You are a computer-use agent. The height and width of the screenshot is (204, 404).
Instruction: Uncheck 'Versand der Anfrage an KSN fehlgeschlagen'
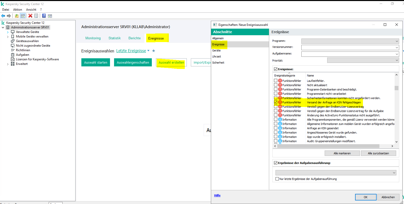coord(276,102)
